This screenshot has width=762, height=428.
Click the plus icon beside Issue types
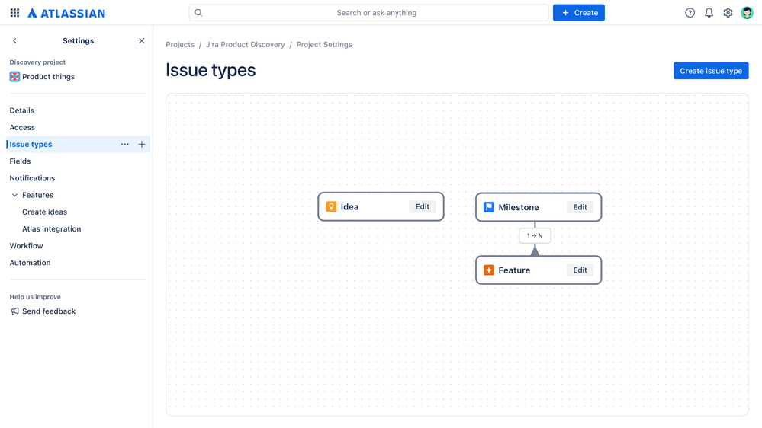141,144
